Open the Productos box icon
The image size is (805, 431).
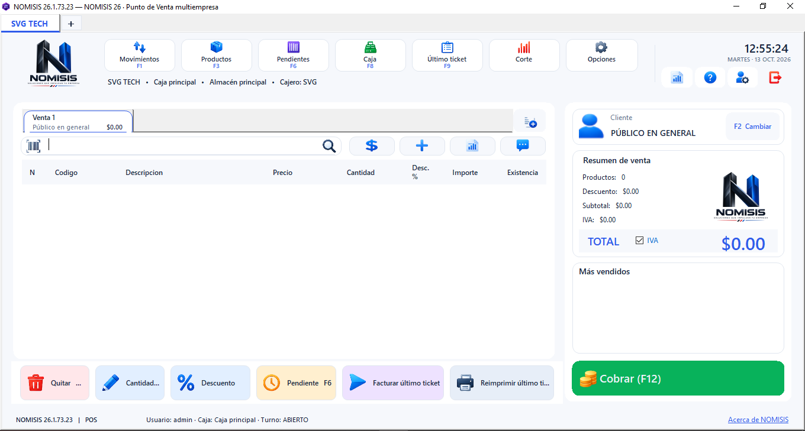point(217,55)
